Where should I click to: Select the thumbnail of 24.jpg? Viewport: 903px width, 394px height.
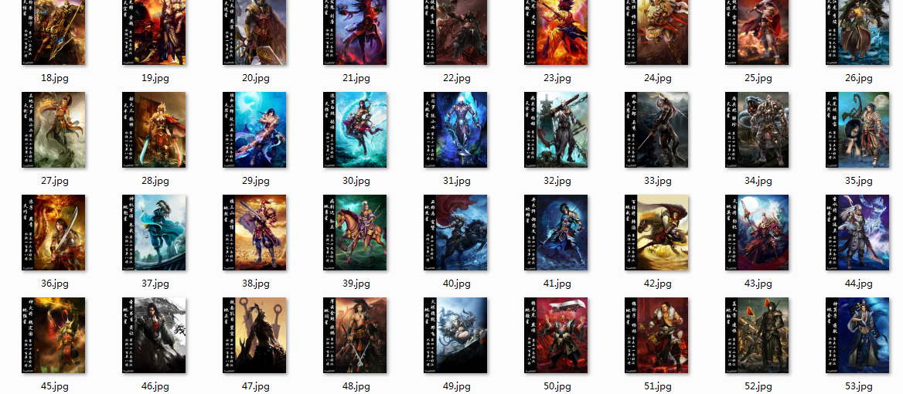pos(656,32)
